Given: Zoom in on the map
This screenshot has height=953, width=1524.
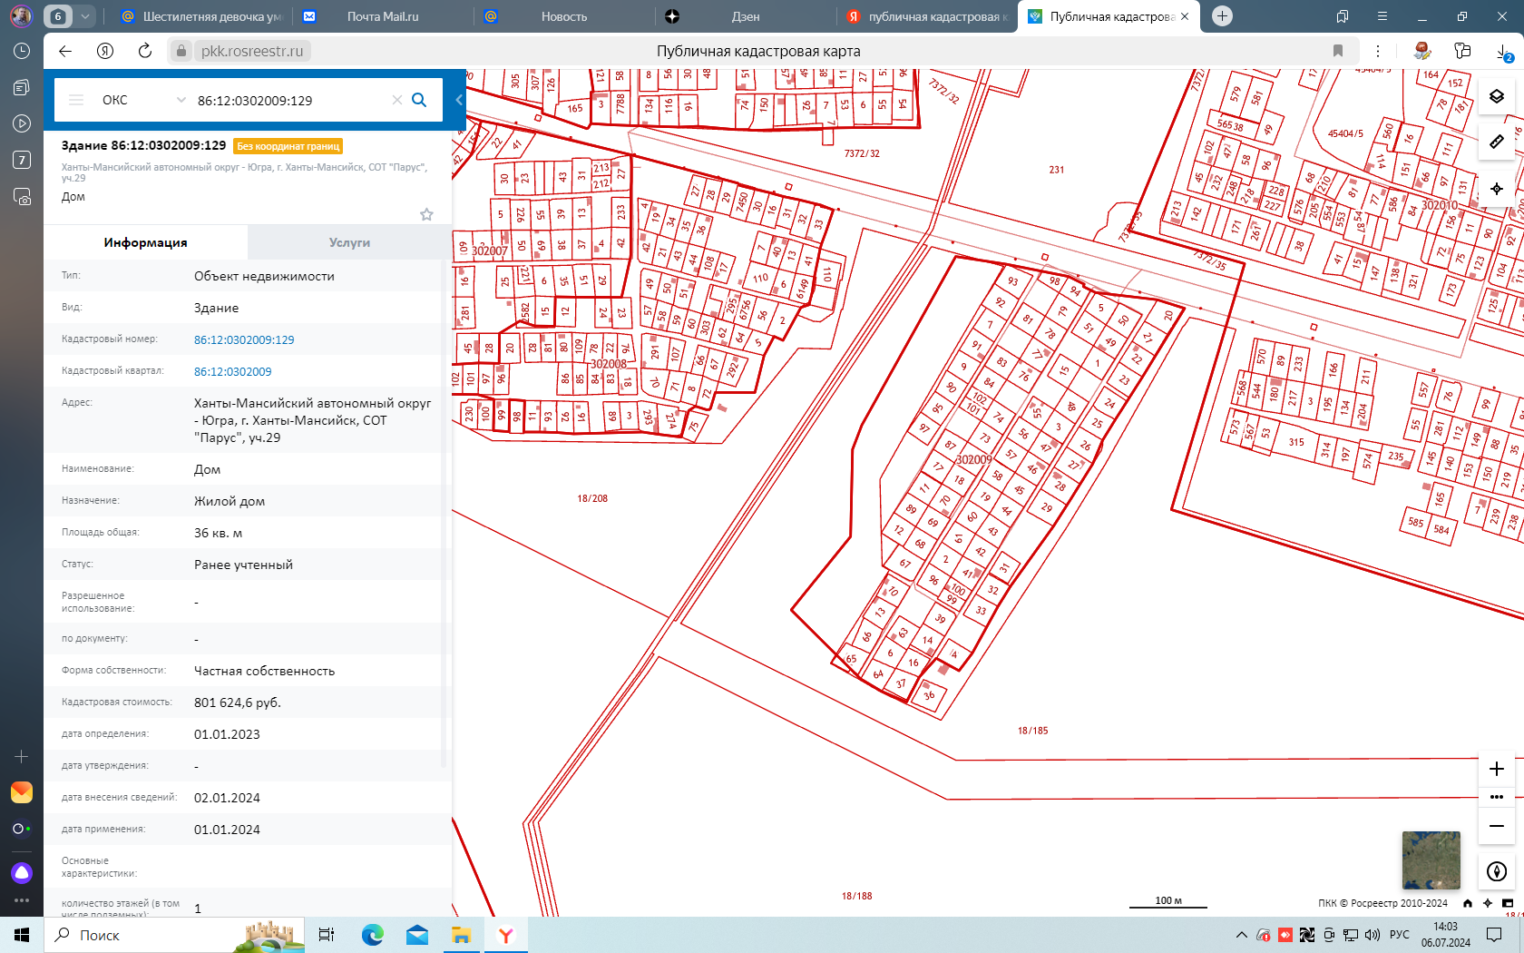Looking at the screenshot, I should [x=1496, y=769].
